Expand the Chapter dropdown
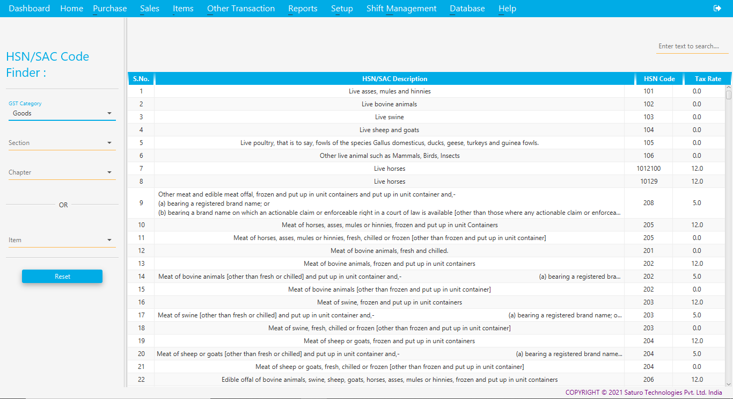The image size is (733, 399). point(62,172)
